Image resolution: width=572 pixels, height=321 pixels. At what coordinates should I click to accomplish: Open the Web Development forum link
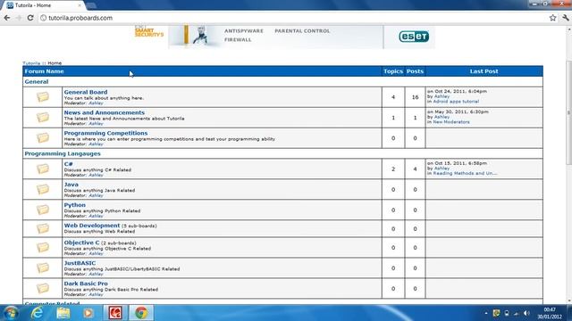point(92,226)
